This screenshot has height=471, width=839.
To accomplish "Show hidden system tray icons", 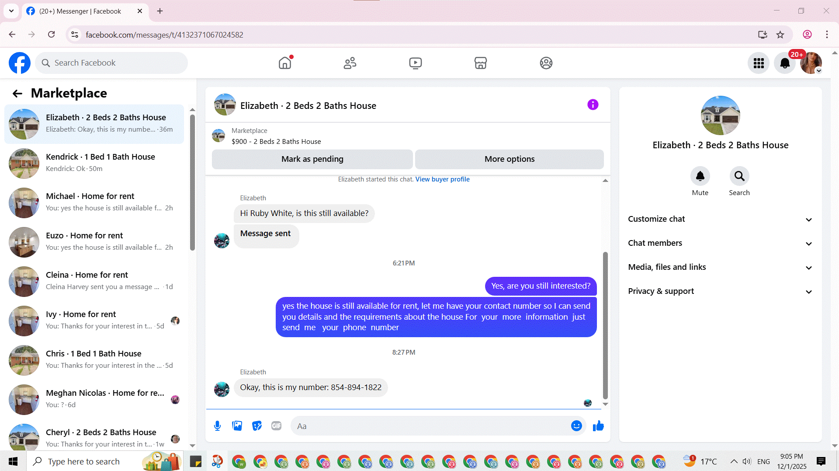I will click(x=734, y=461).
